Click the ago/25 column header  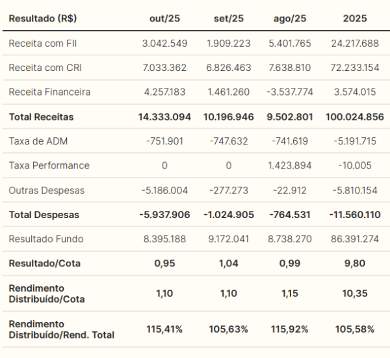(x=289, y=18)
